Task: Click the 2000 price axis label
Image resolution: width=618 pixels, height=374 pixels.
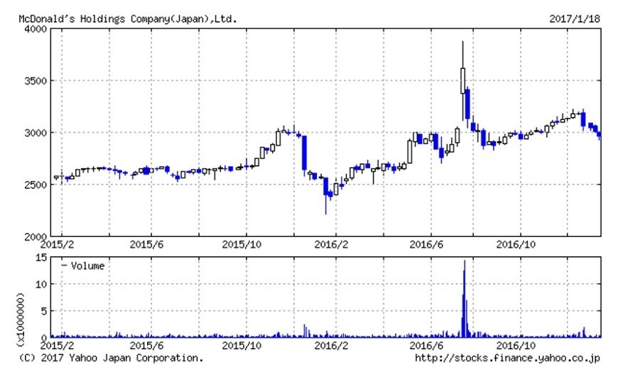Action: click(x=36, y=236)
